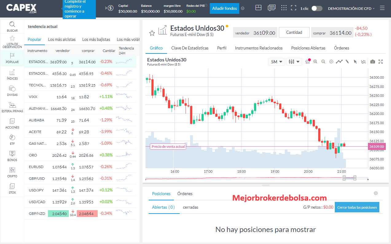Image resolution: width=391 pixels, height=244 pixels.
Task: Click the Cambiar column header
Action: [x=109, y=51]
